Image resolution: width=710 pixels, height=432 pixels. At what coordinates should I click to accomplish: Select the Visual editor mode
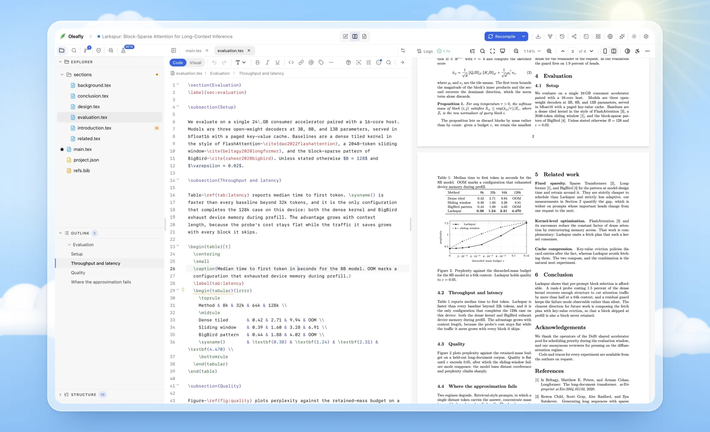pos(195,62)
